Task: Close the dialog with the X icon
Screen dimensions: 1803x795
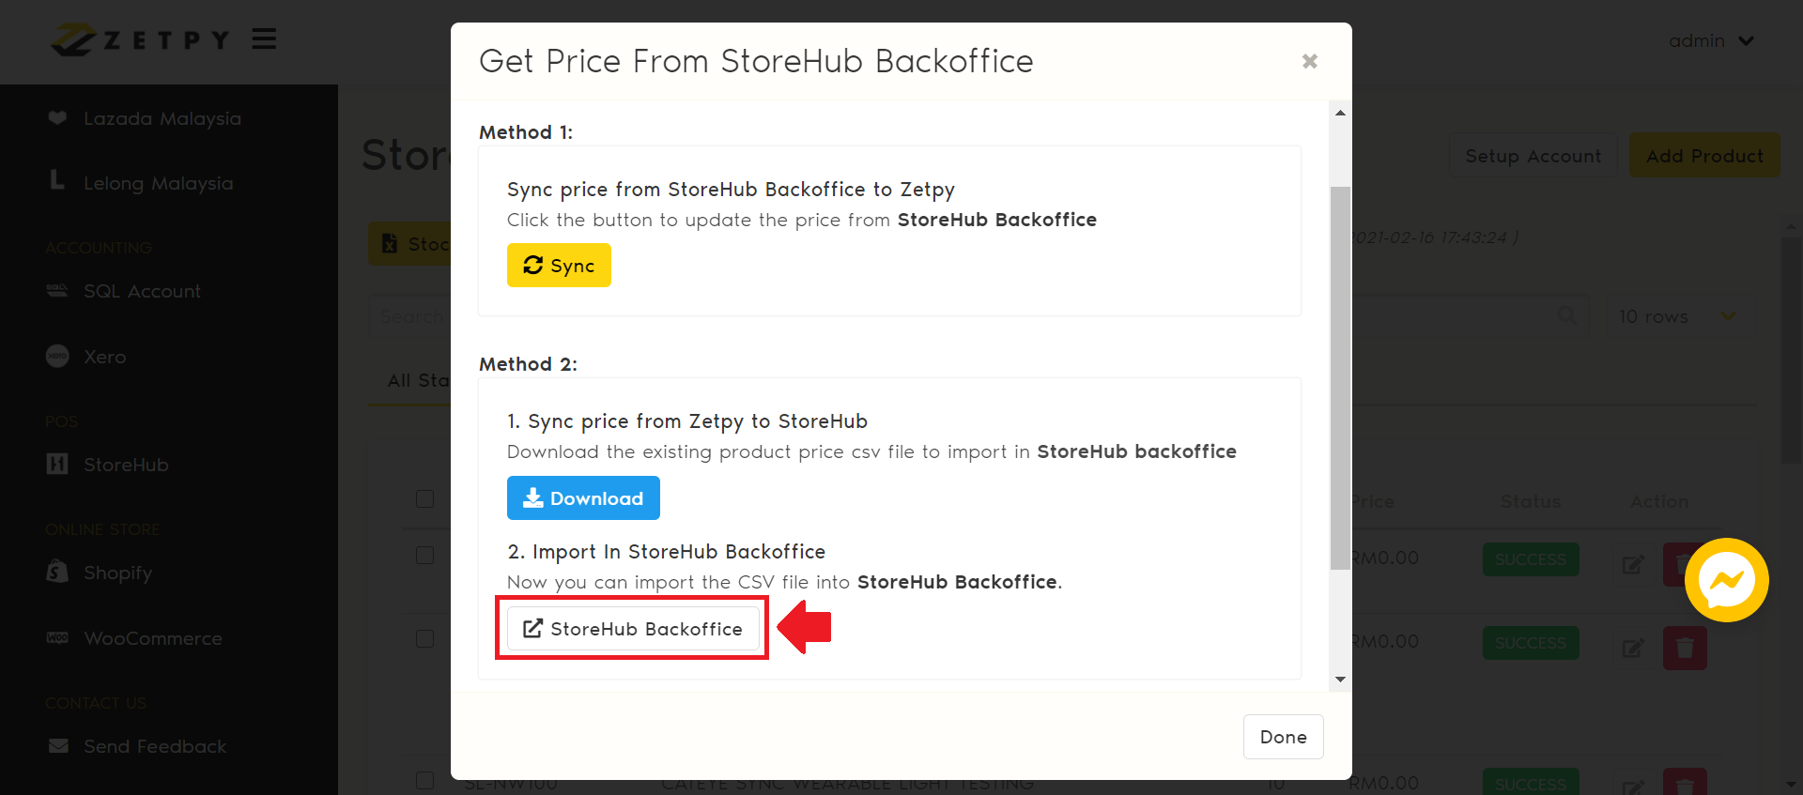Action: tap(1309, 62)
